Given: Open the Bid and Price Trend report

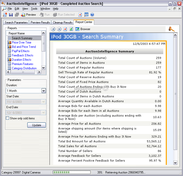Looking at the screenshot, I should click(24, 47).
